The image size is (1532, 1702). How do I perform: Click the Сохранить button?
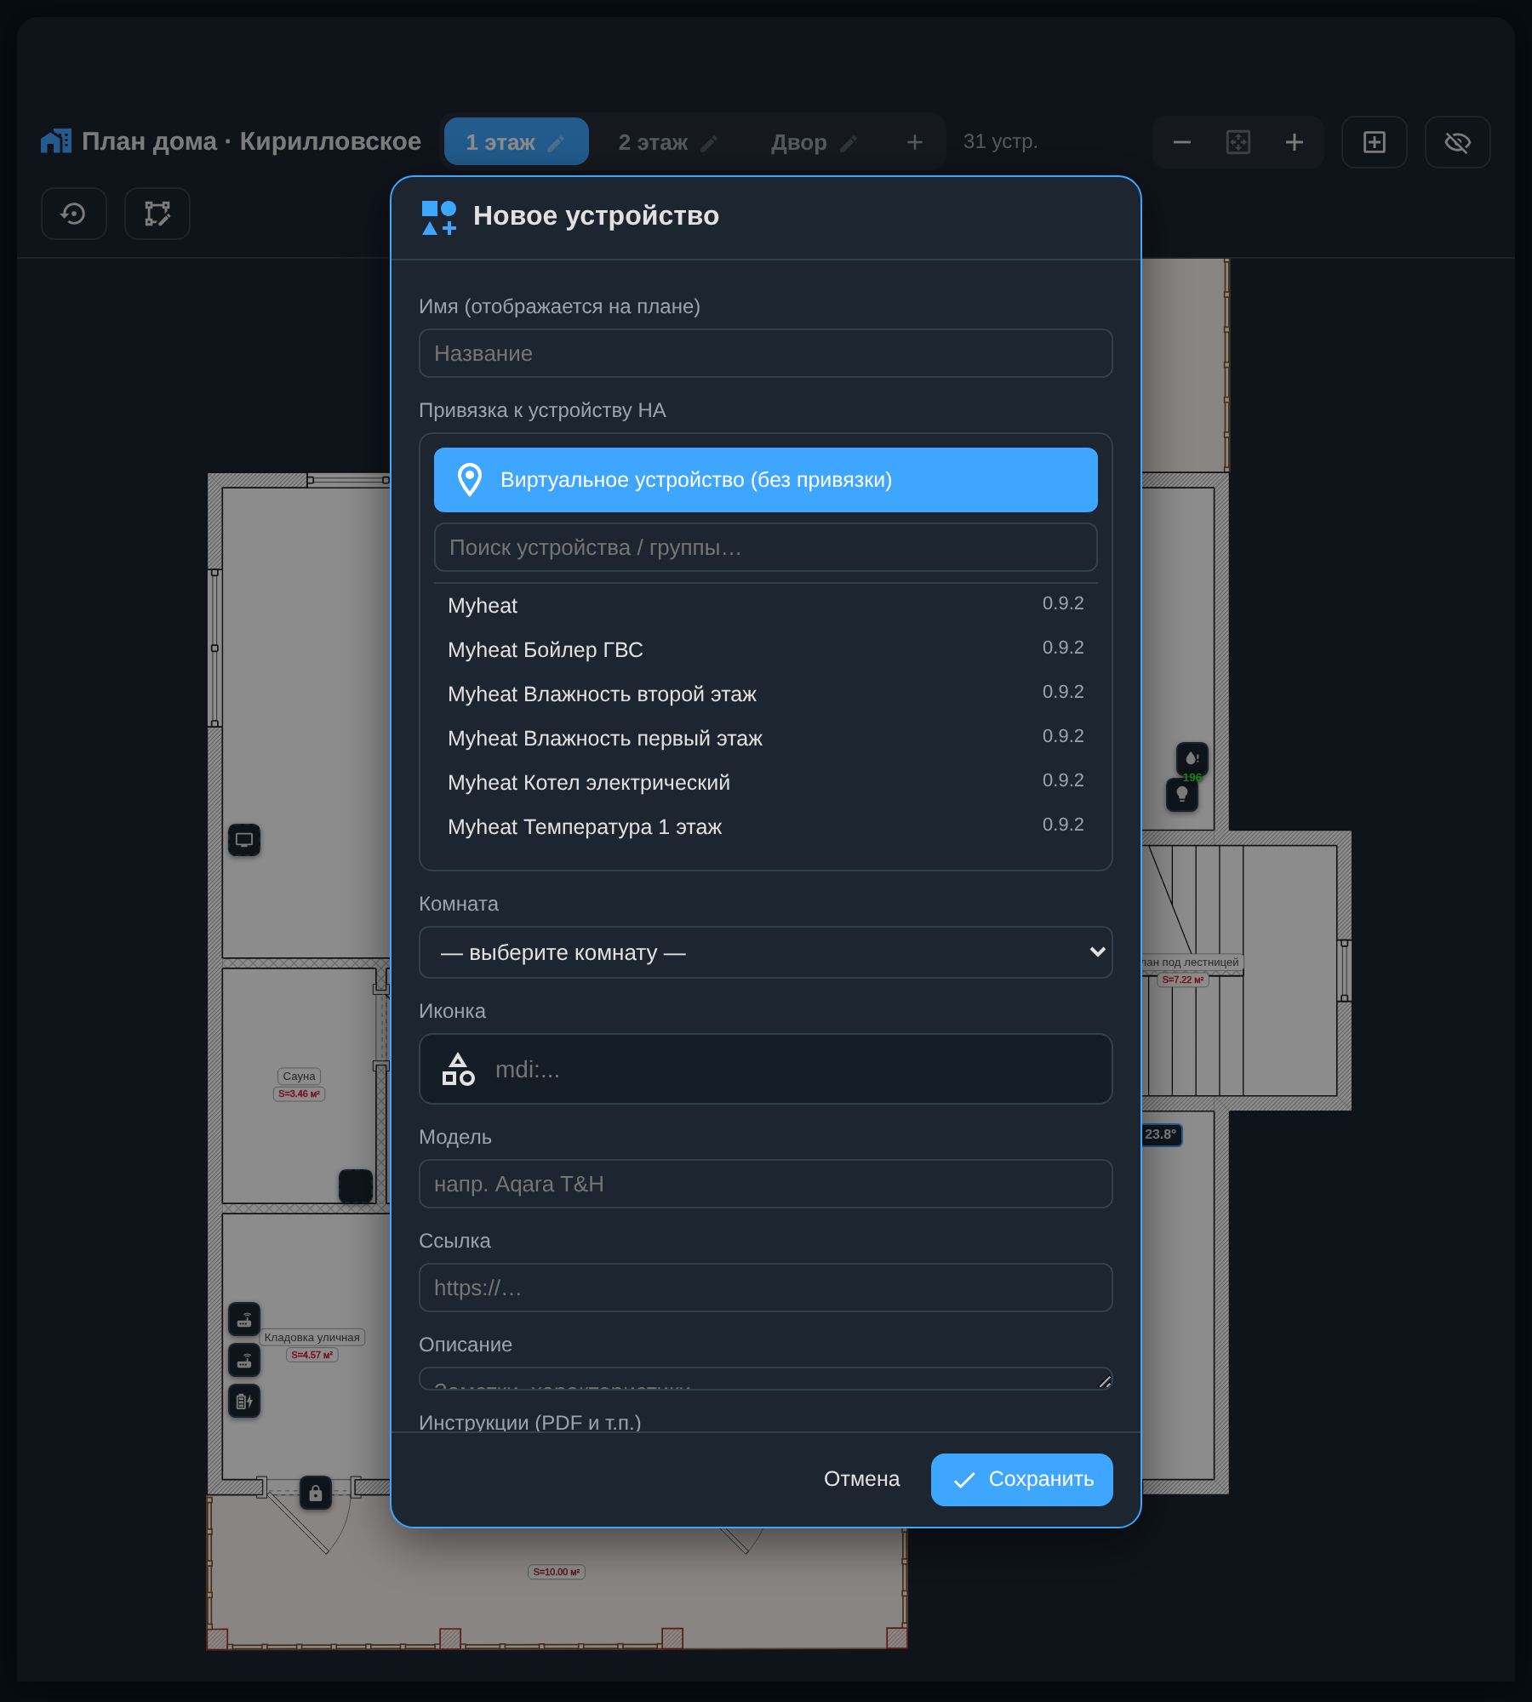(1022, 1480)
